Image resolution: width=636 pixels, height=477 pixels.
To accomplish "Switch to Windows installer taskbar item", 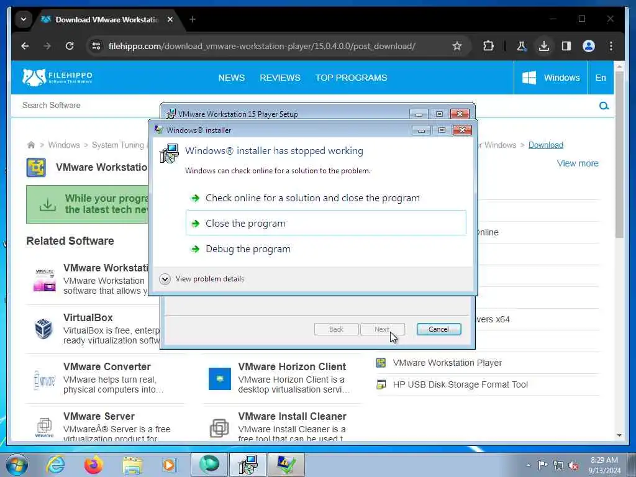I will coord(248,465).
